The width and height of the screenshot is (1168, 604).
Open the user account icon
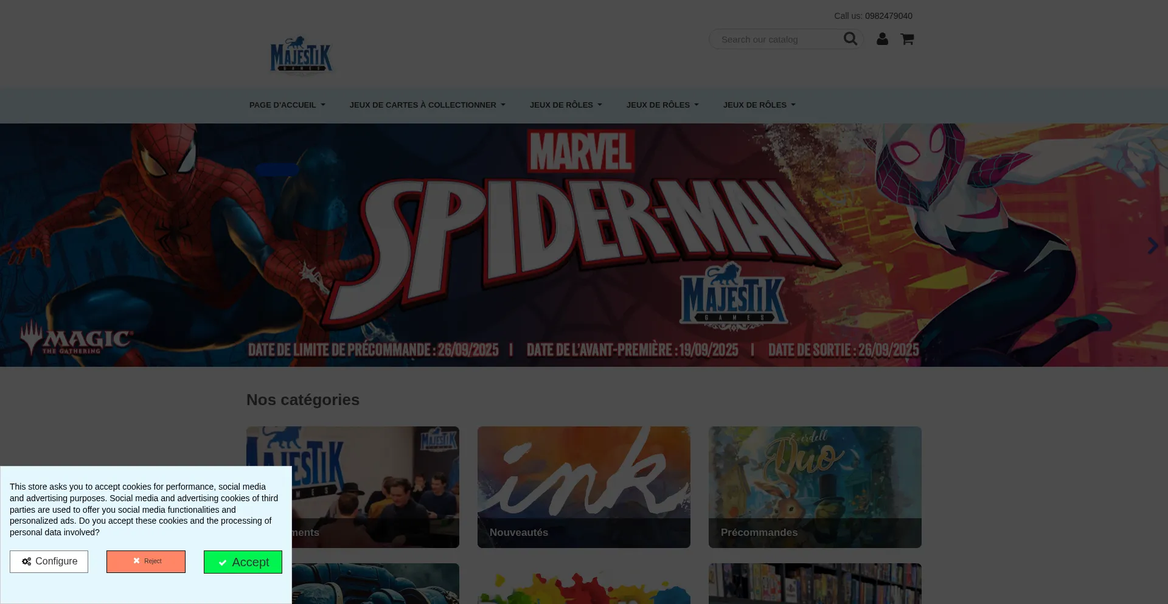tap(882, 39)
